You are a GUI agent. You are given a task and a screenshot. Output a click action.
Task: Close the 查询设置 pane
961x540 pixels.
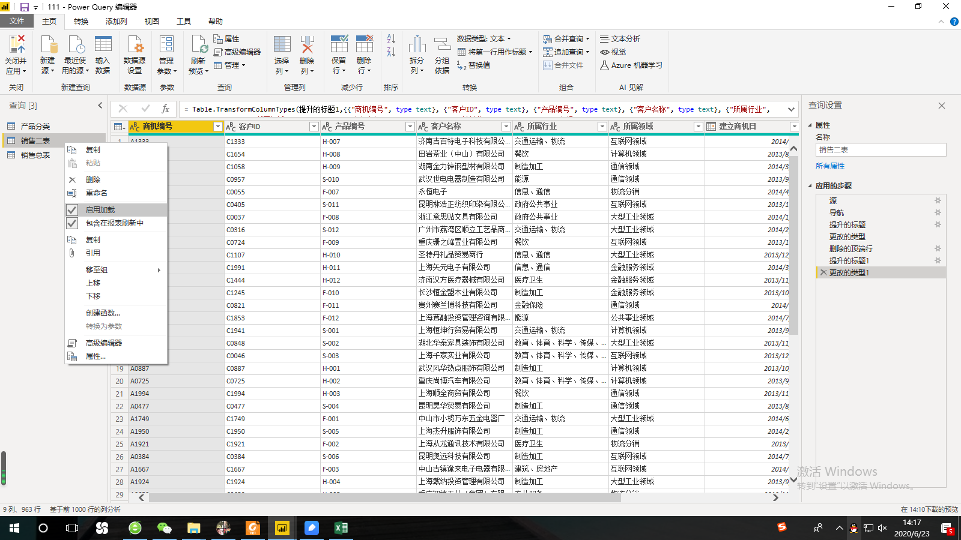[942, 106]
